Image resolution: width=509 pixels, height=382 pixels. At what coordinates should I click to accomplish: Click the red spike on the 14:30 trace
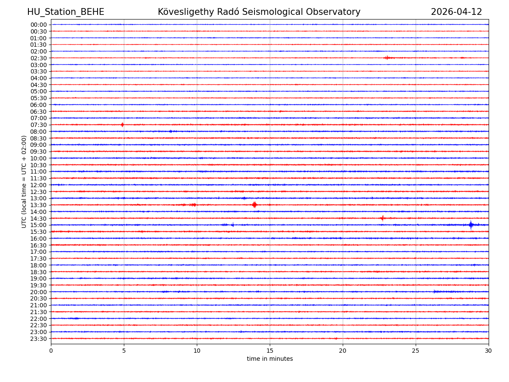pos(382,218)
